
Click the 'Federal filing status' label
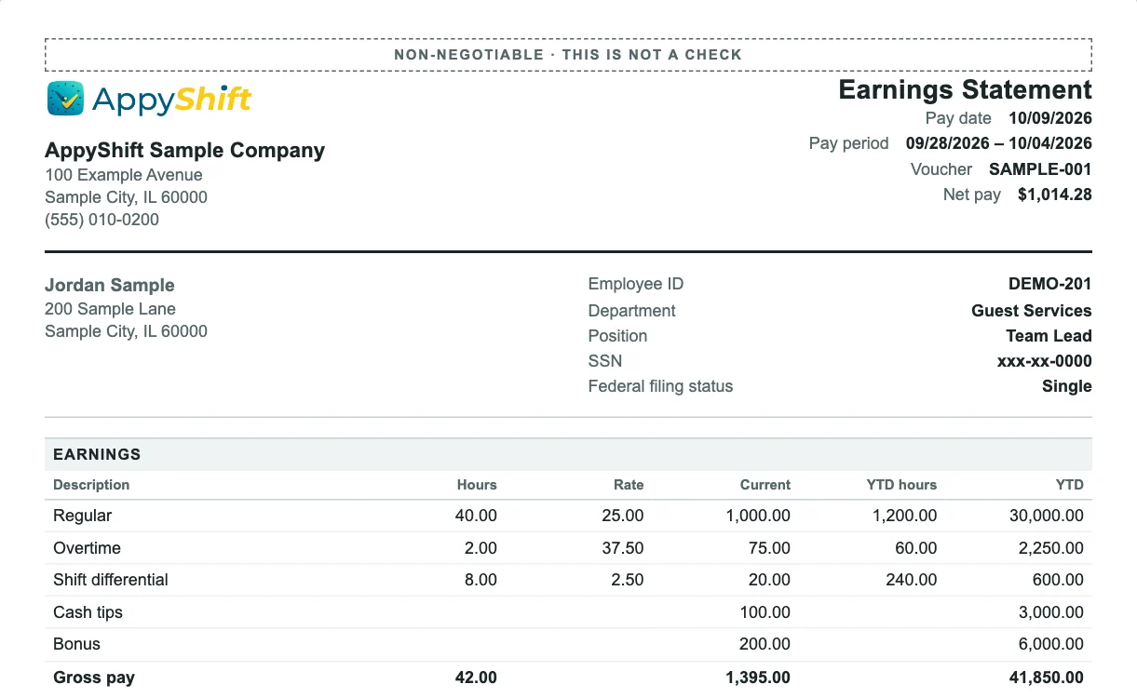pyautogui.click(x=660, y=386)
